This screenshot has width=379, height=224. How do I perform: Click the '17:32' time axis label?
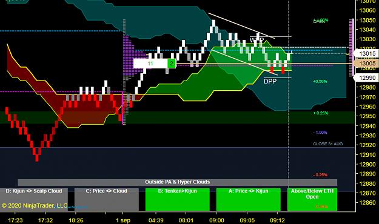click(45, 220)
